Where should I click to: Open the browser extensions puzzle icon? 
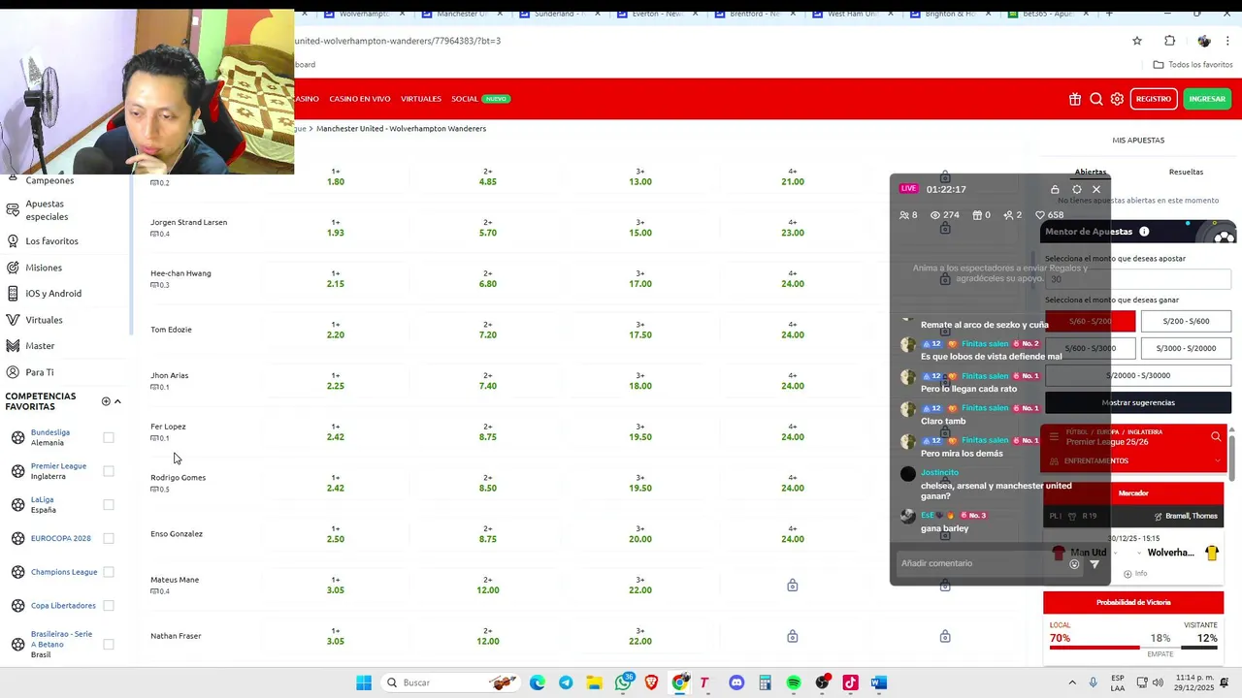coord(1169,41)
